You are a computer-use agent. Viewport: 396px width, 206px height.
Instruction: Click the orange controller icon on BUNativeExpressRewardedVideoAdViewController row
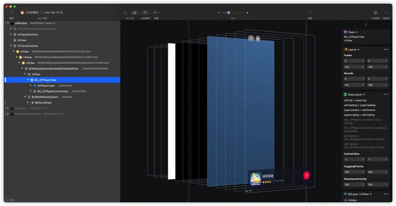(x=21, y=57)
